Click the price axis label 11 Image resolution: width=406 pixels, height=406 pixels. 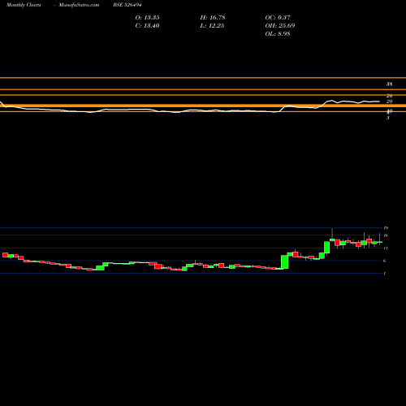pyautogui.click(x=386, y=248)
